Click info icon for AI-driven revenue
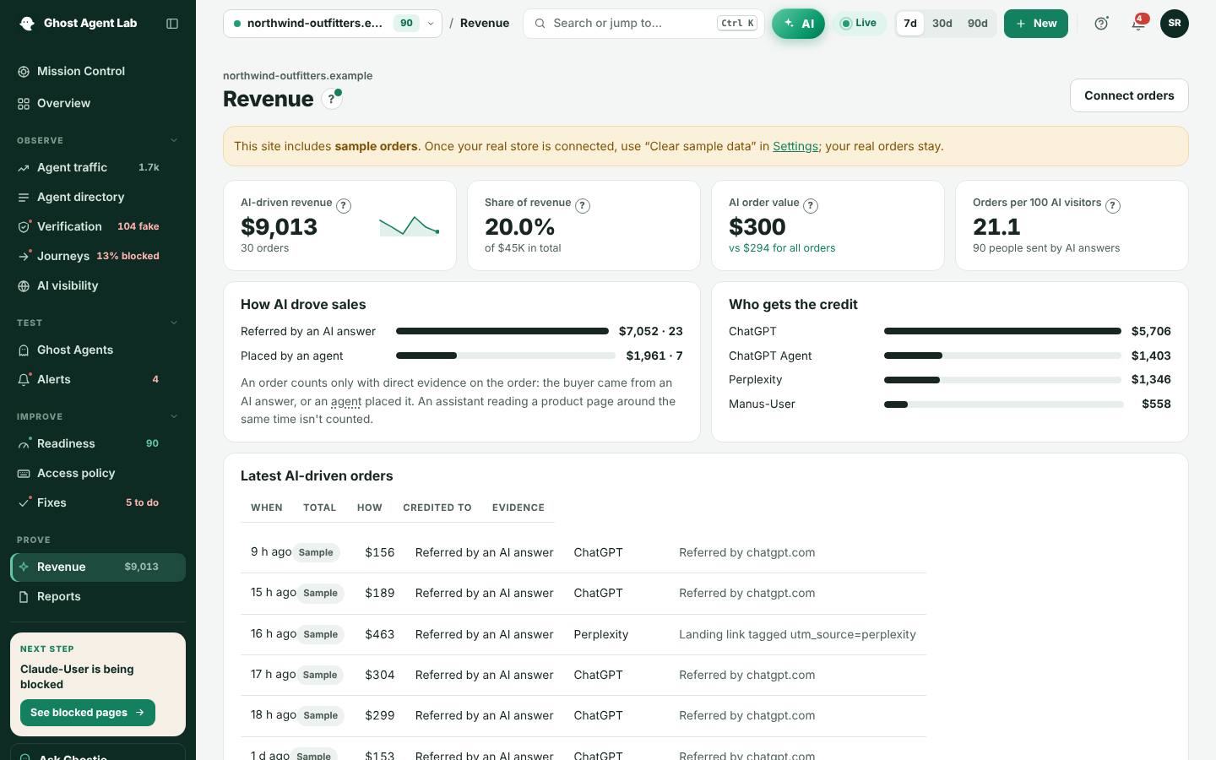Image resolution: width=1216 pixels, height=760 pixels. 344,205
